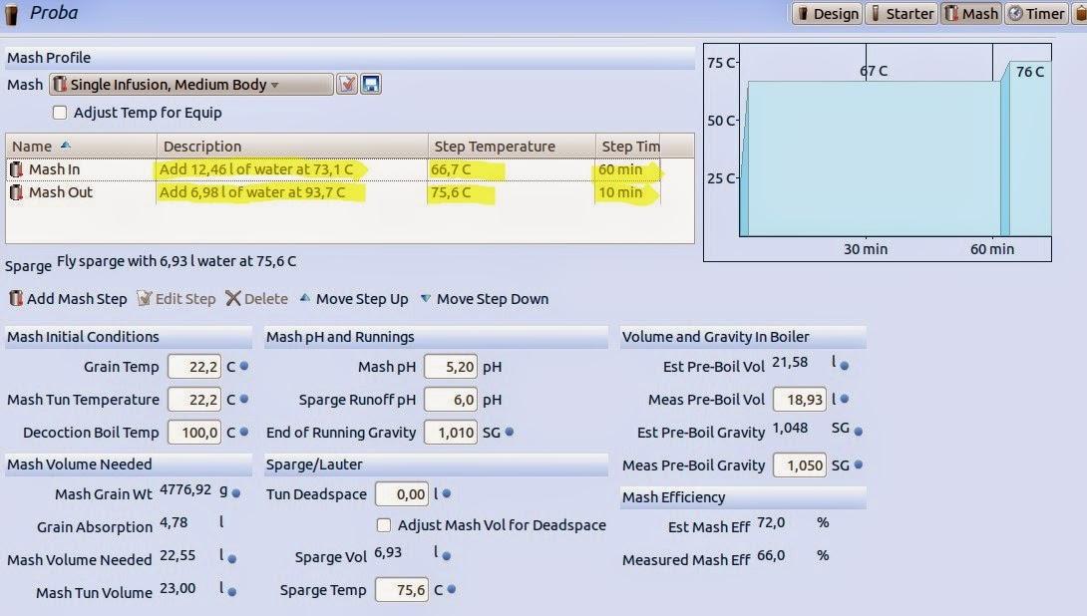
Task: Click the 75,6 C step temperature cell
Action: click(x=512, y=192)
